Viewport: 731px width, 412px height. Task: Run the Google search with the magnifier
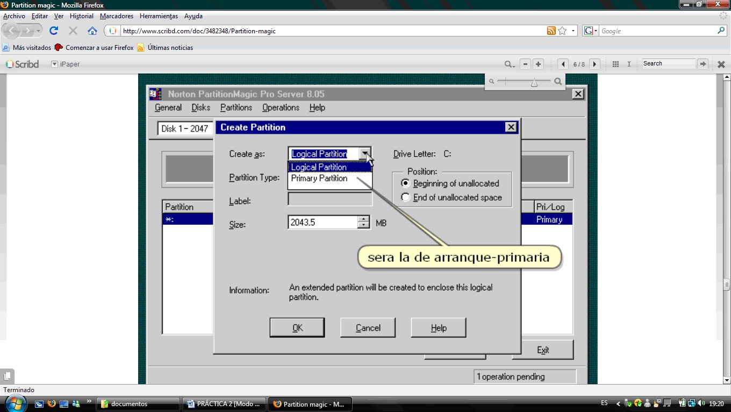[721, 31]
